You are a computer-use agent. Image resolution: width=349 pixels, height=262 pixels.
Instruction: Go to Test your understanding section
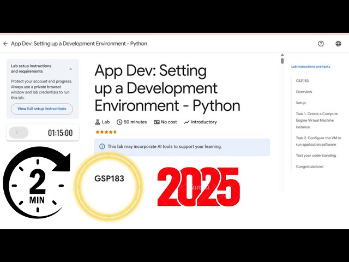(316, 155)
